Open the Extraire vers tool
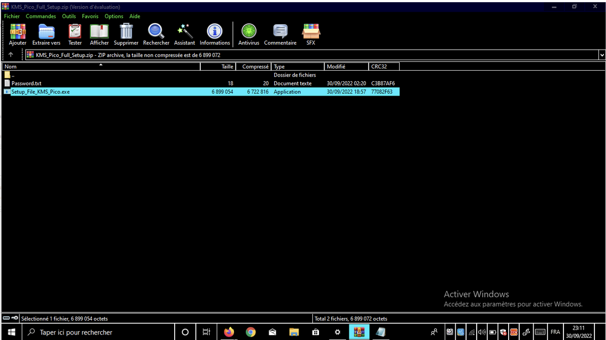The width and height of the screenshot is (606, 340). [x=46, y=34]
